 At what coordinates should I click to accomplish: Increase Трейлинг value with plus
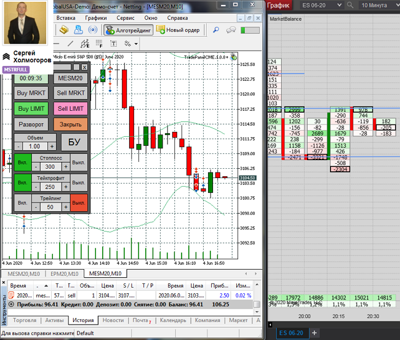pos(66,207)
